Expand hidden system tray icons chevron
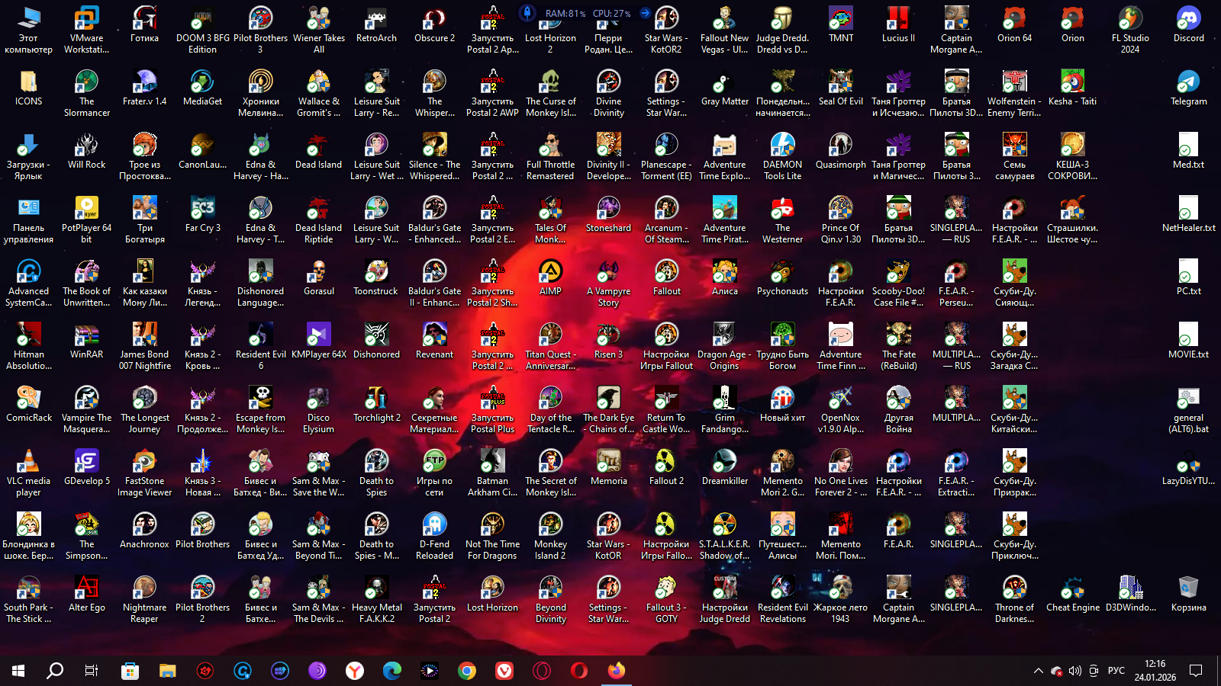Viewport: 1221px width, 686px height. (x=1038, y=671)
